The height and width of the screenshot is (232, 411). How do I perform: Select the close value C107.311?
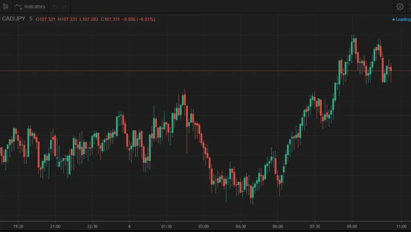(110, 19)
